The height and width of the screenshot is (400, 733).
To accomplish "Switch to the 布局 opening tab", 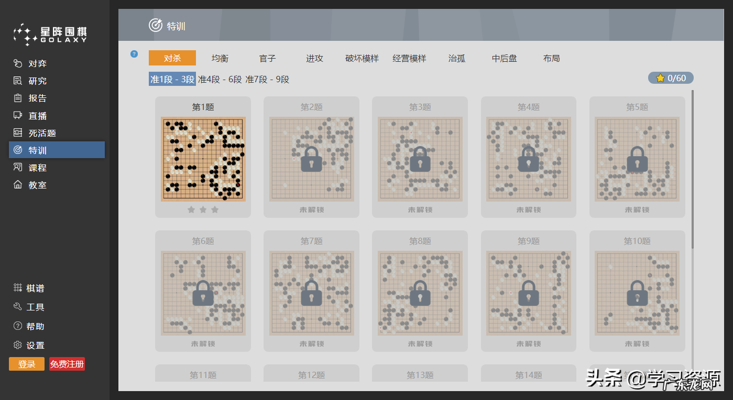I will pos(551,58).
